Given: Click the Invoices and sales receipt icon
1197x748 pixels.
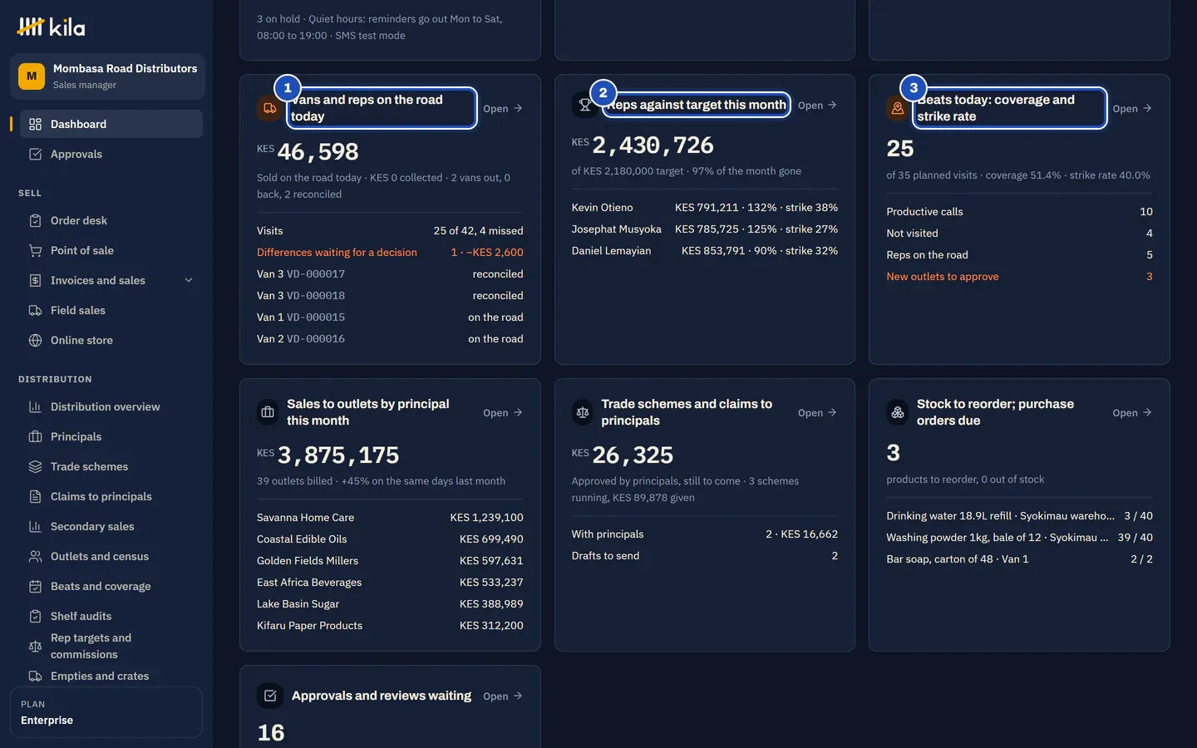Looking at the screenshot, I should click(35, 280).
